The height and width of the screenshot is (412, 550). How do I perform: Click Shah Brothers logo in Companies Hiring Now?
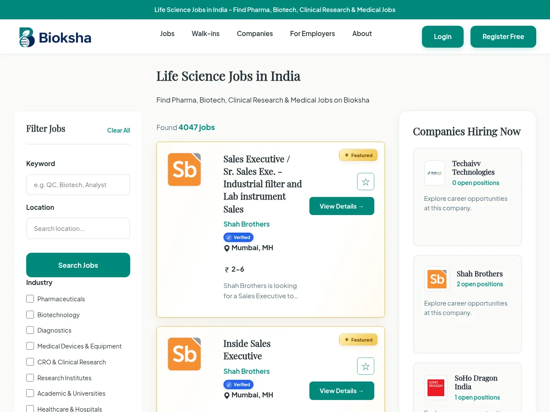[437, 279]
